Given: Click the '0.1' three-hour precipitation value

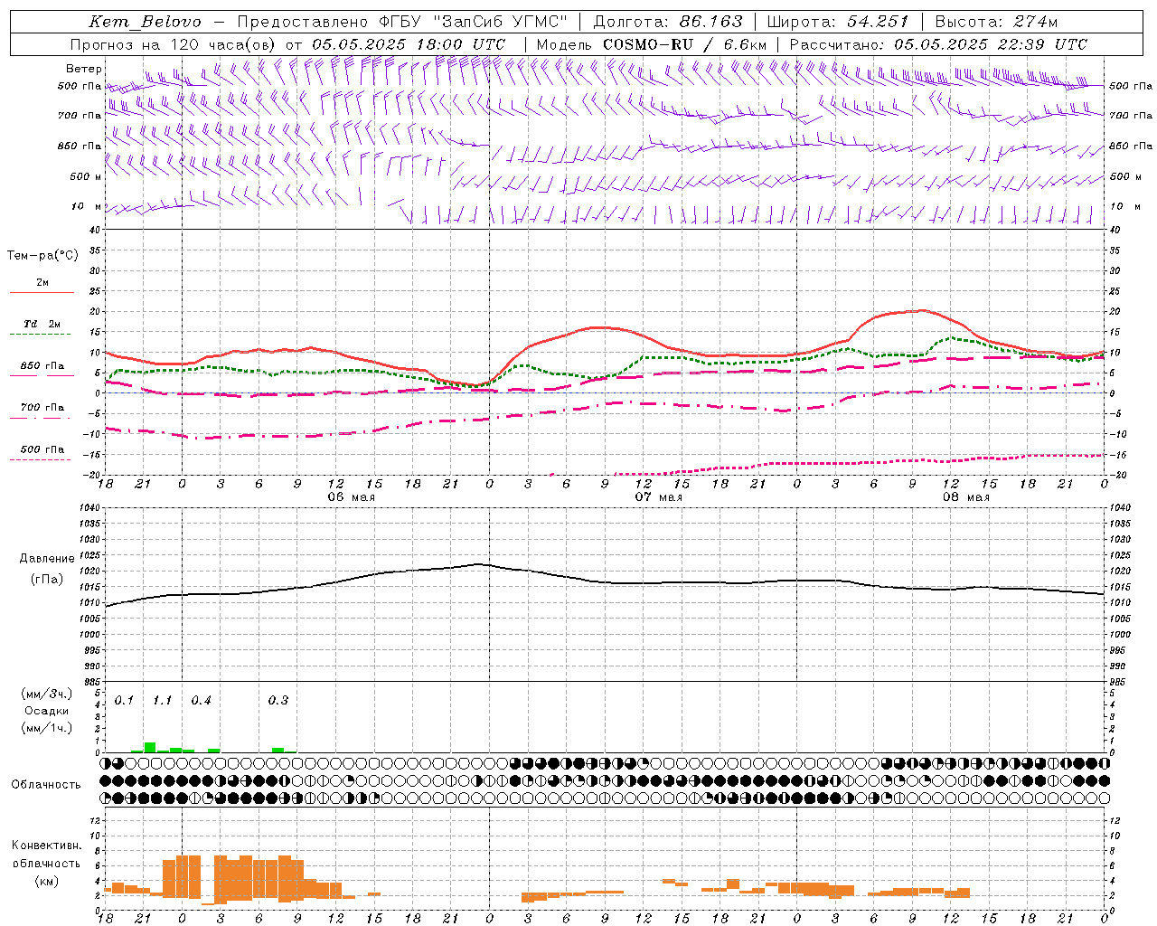Looking at the screenshot, I should coord(124,701).
